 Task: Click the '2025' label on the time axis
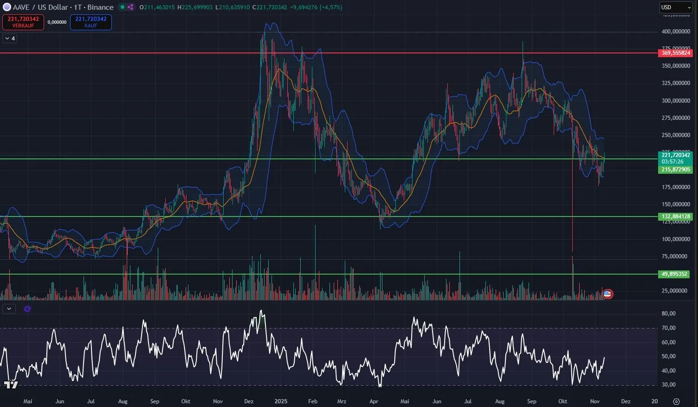[x=280, y=401]
